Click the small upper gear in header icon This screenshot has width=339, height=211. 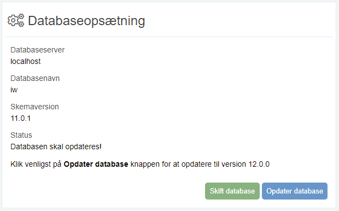[21, 16]
